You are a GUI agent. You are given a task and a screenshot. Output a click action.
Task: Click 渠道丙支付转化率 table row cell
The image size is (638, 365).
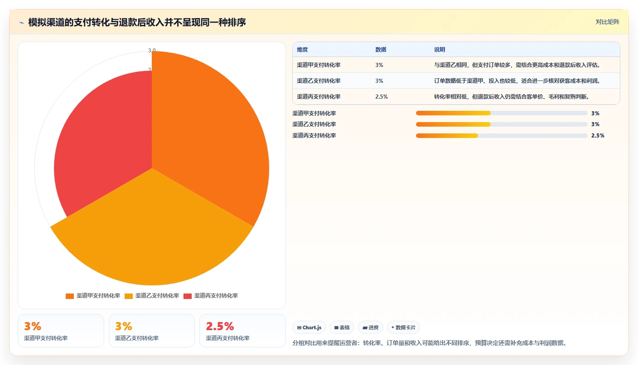pyautogui.click(x=319, y=97)
